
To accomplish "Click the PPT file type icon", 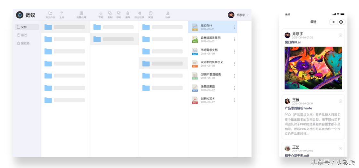I will pos(195,64).
